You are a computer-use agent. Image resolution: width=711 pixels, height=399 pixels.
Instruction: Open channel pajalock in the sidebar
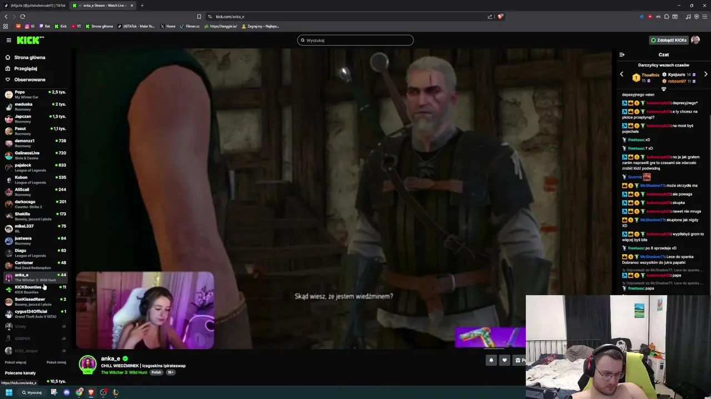(34, 167)
